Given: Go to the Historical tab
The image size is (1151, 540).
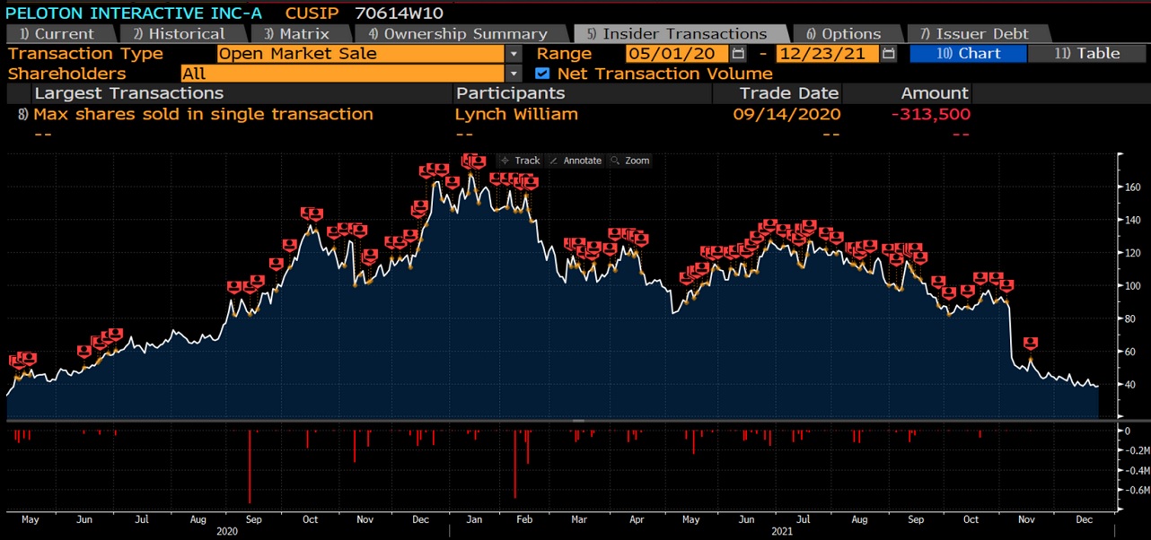Looking at the screenshot, I should 178,34.
